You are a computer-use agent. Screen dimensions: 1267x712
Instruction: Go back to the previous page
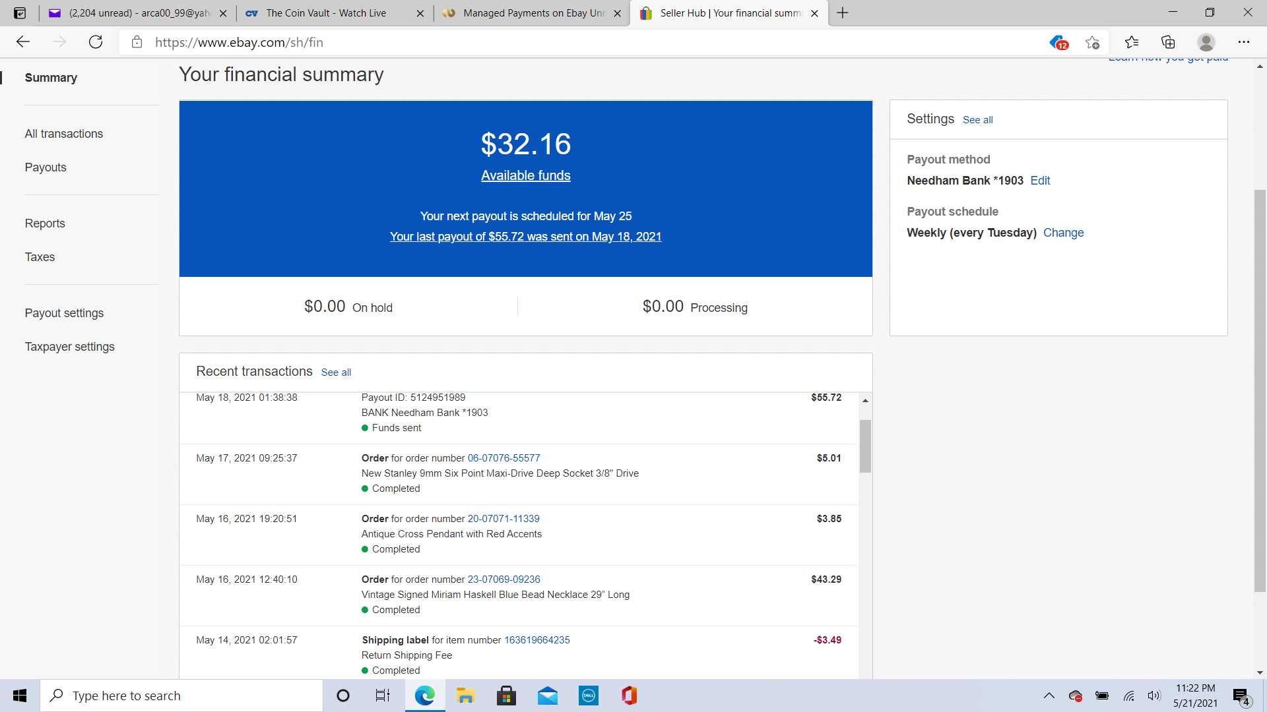[x=23, y=42]
